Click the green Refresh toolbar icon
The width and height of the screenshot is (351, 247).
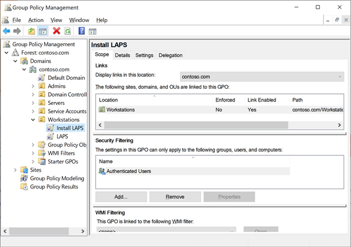[x=68, y=31]
